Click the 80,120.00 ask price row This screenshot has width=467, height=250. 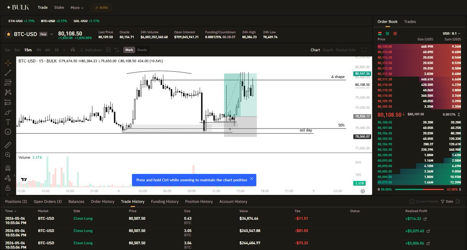[x=419, y=47]
